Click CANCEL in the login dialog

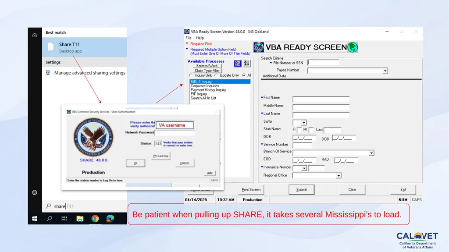185,163
